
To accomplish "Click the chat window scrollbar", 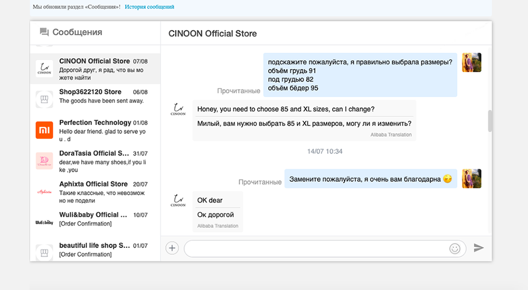I will (x=490, y=121).
